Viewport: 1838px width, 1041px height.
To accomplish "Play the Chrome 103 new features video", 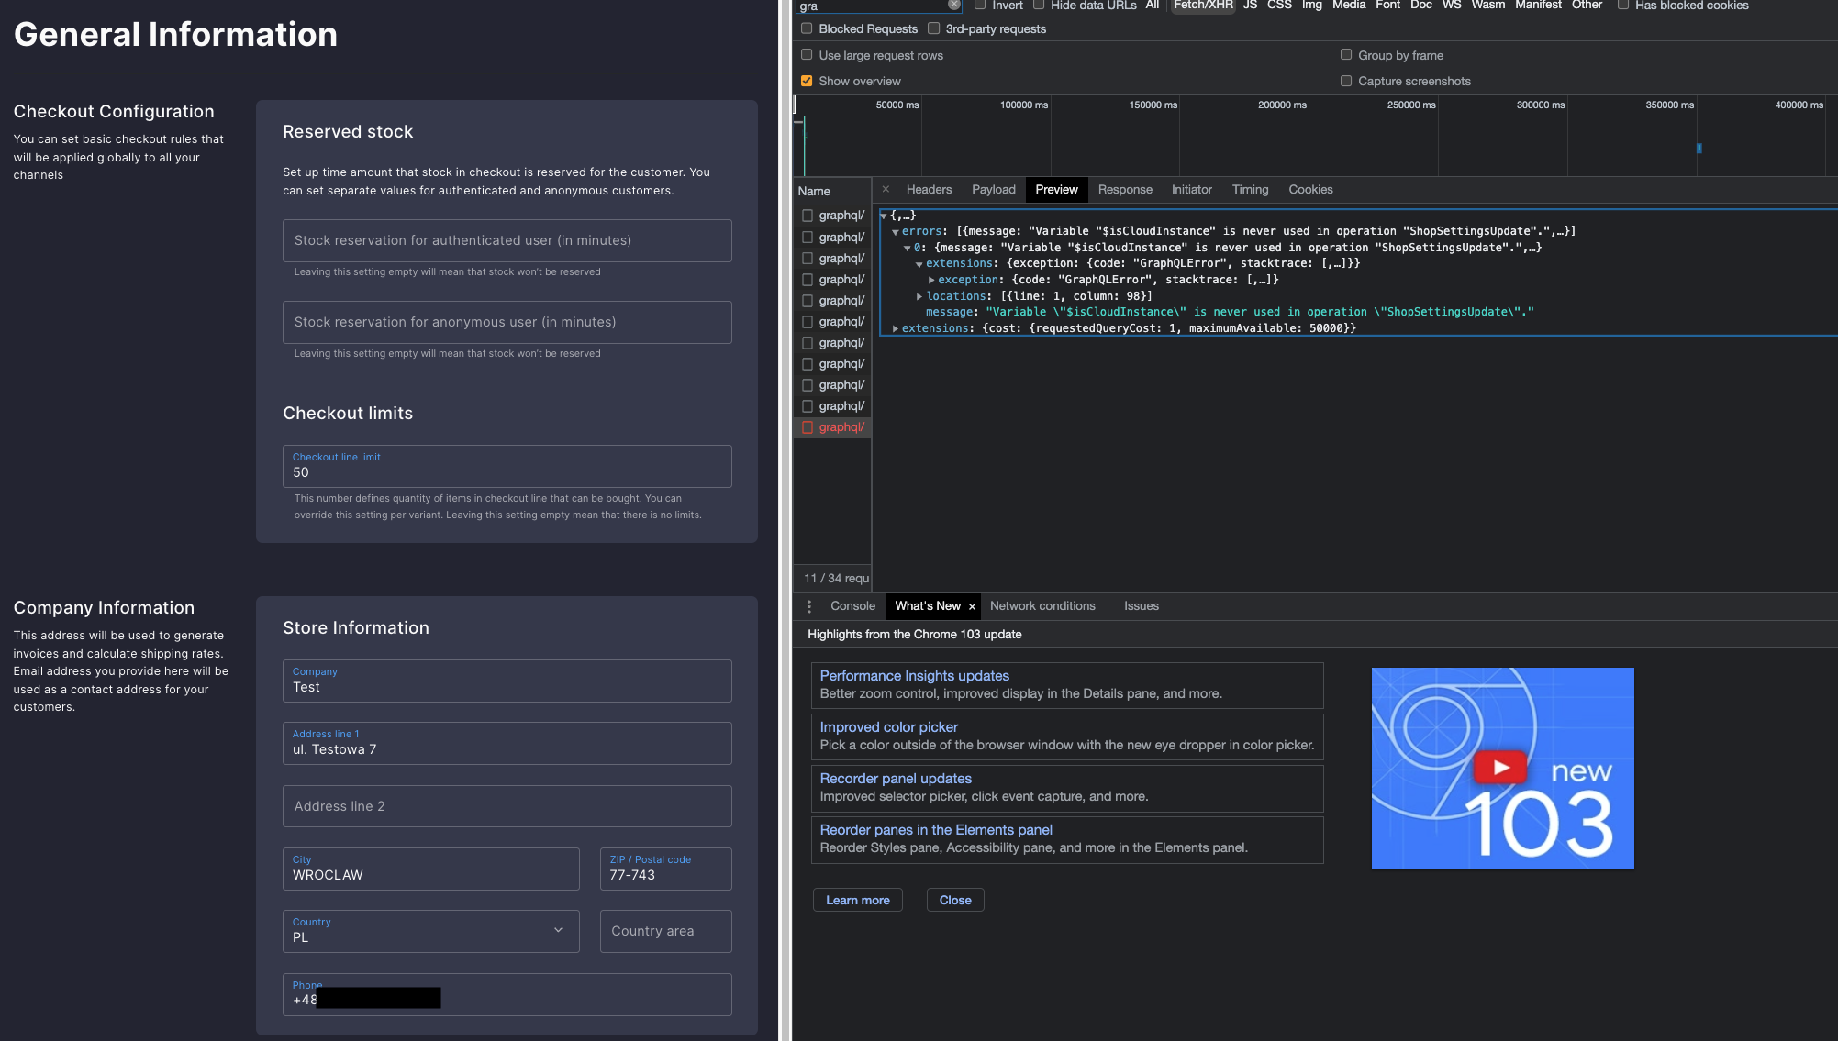I will [x=1501, y=768].
